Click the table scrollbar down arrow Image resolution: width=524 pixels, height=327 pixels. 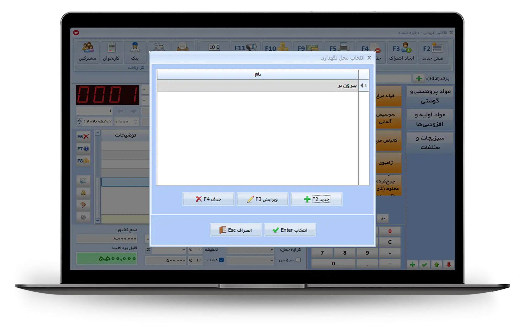[x=98, y=221]
